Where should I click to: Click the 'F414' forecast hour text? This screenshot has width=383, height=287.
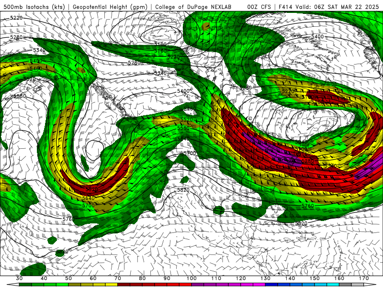click(x=285, y=7)
